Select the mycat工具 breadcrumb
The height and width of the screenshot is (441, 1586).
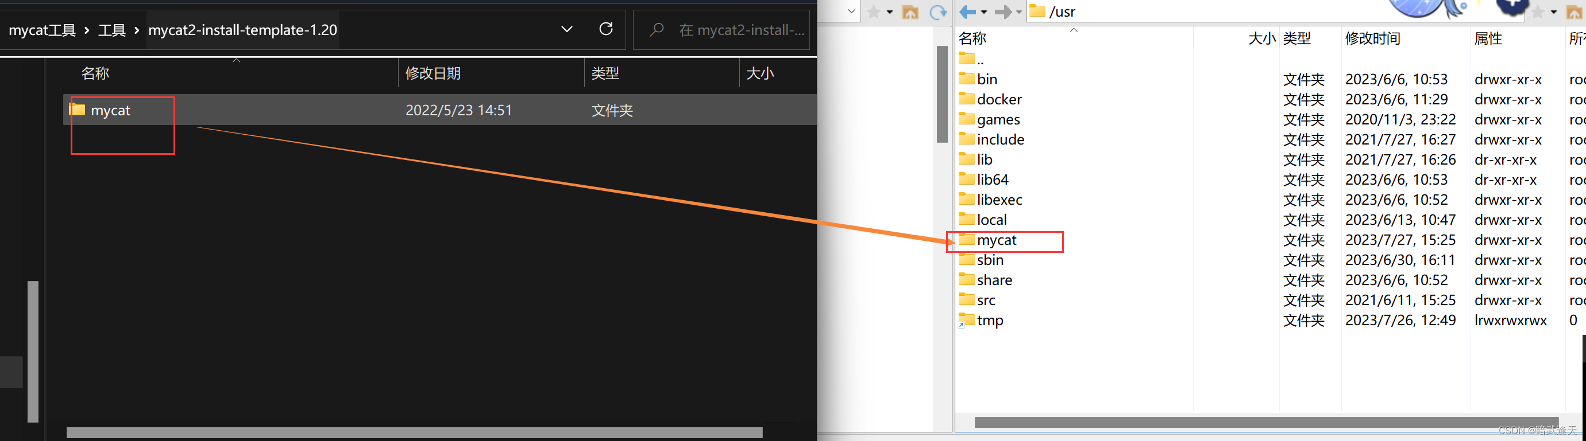pyautogui.click(x=42, y=30)
